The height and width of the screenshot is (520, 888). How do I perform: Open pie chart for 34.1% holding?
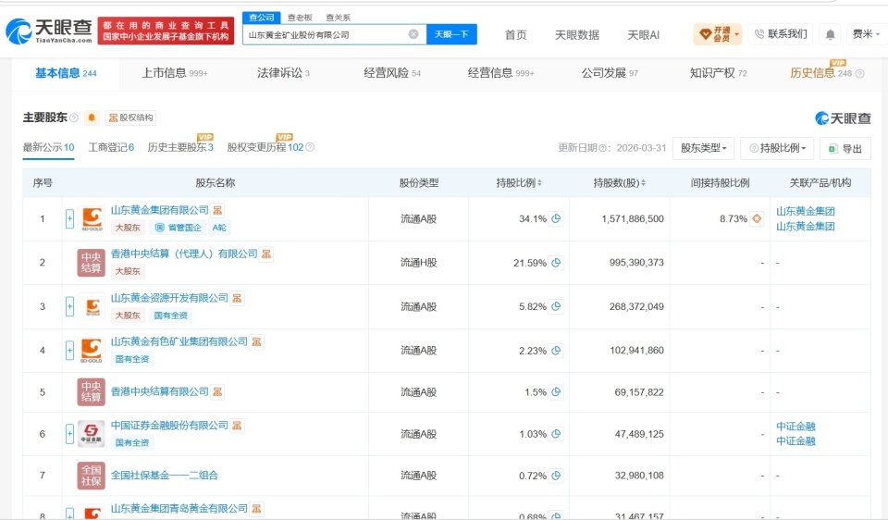(556, 218)
